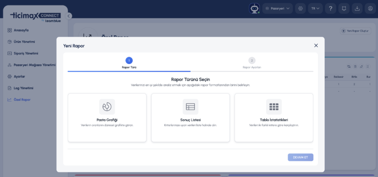The image size is (378, 177).
Task: Click the Log Yönetimi document icon
Action: (x=10, y=88)
